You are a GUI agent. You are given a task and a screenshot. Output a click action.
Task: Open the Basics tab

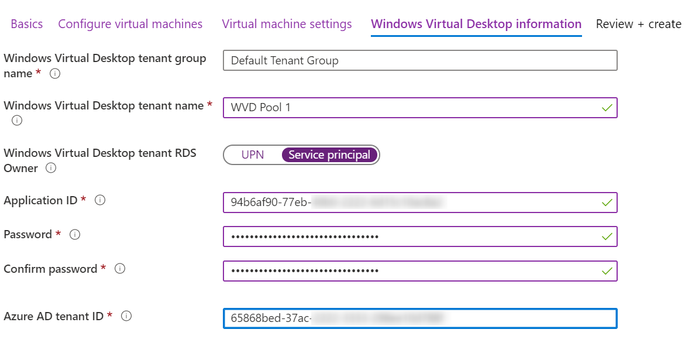click(27, 24)
